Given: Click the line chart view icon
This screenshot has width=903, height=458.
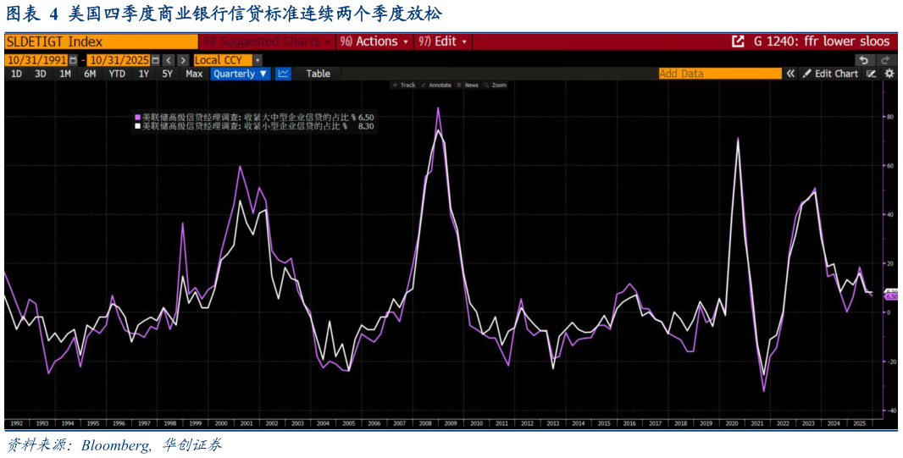Looking at the screenshot, I should [283, 74].
